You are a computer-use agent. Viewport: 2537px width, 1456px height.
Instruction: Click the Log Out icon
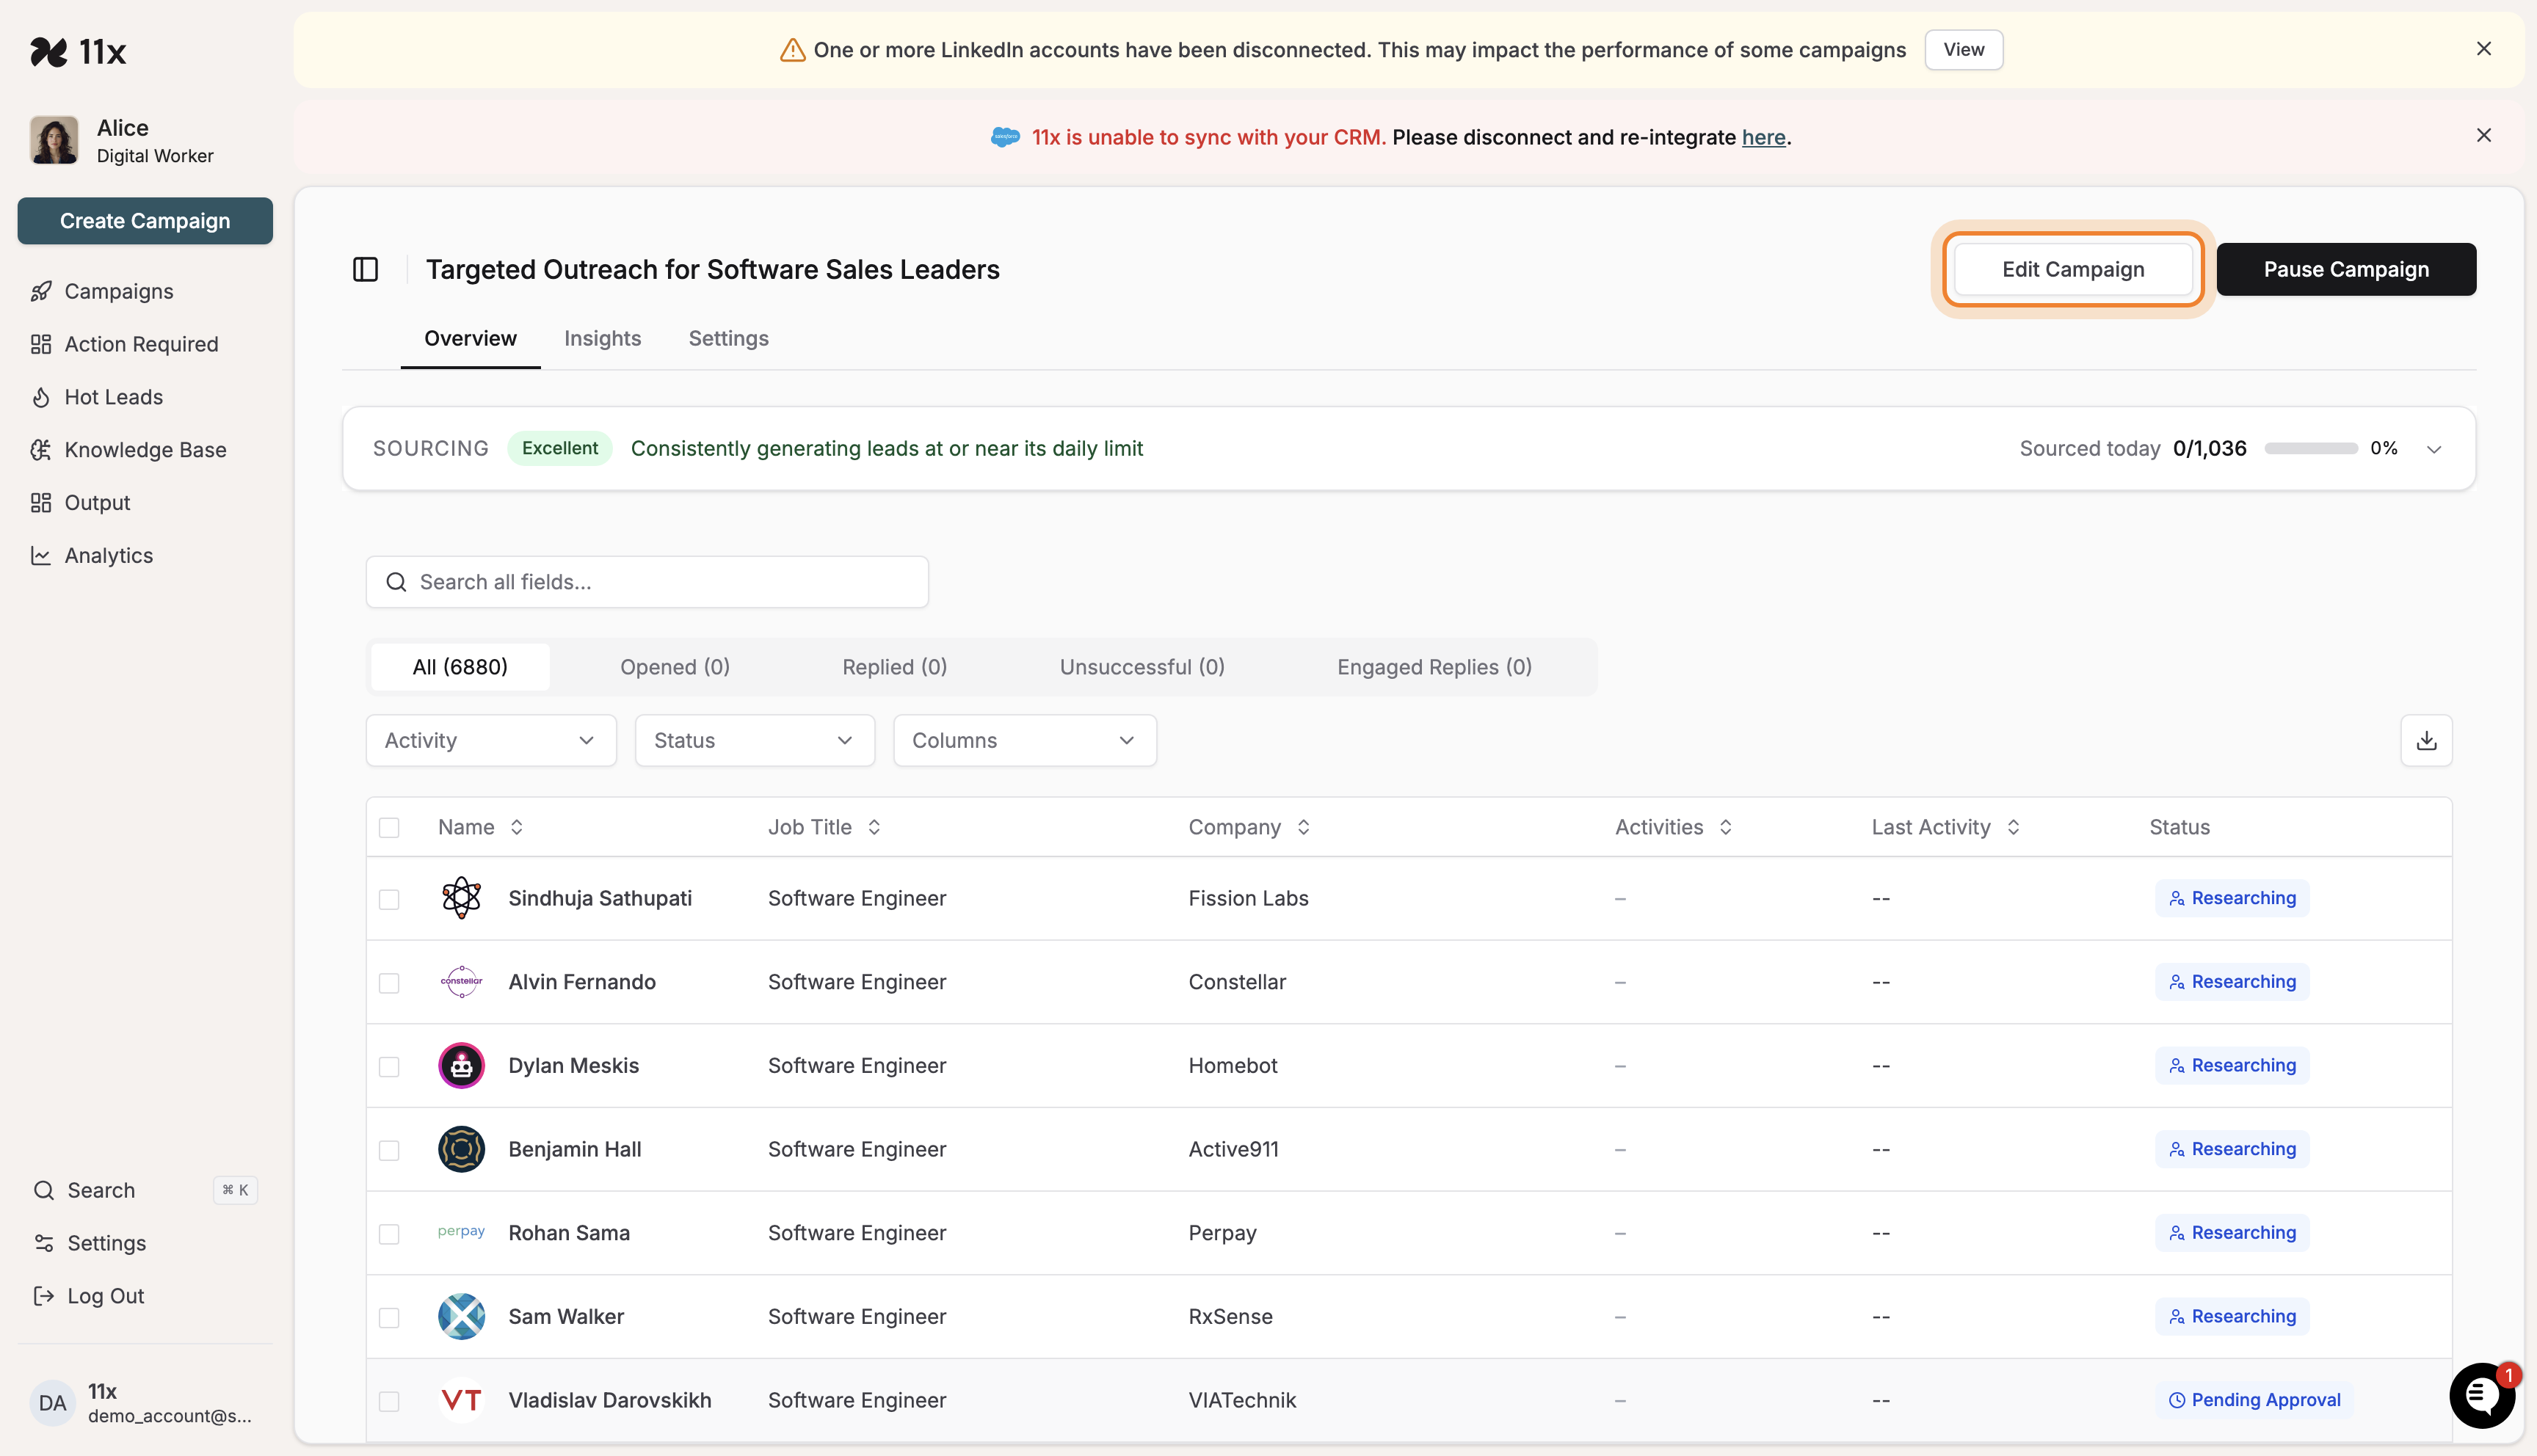(43, 1296)
